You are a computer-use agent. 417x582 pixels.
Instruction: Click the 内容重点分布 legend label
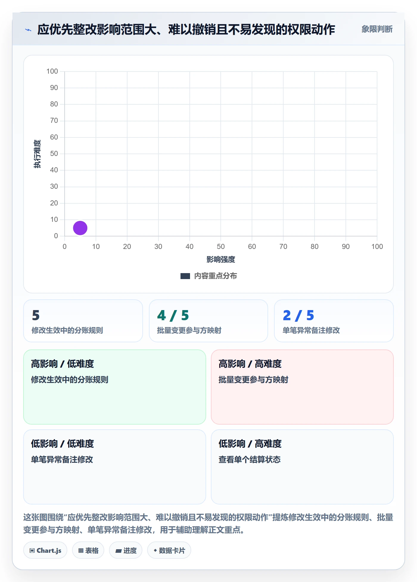[x=215, y=276]
